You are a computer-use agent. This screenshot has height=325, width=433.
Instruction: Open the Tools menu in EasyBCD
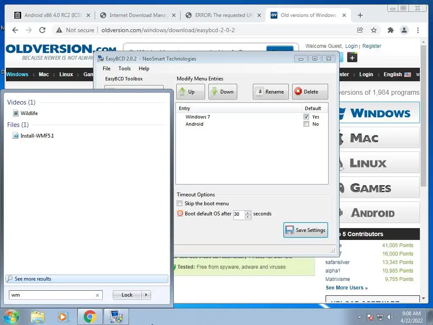coord(125,68)
